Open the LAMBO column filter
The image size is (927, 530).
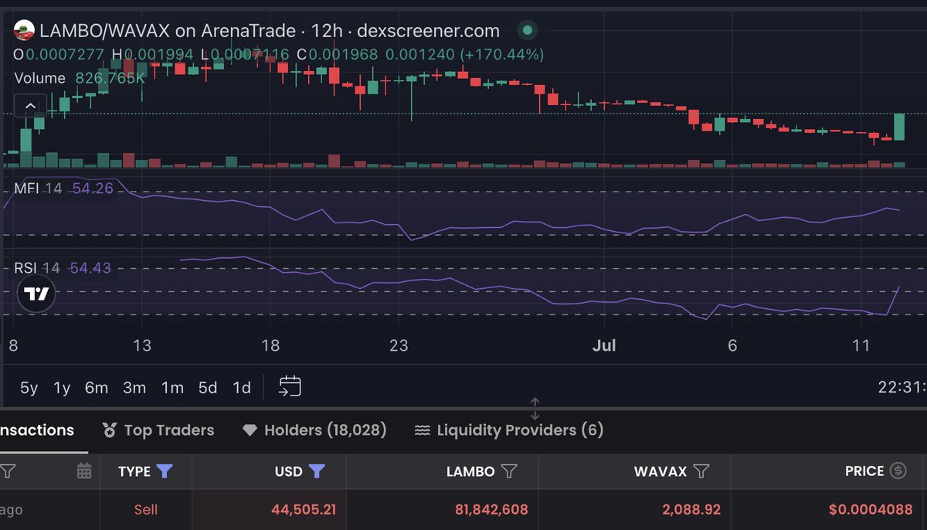click(509, 471)
